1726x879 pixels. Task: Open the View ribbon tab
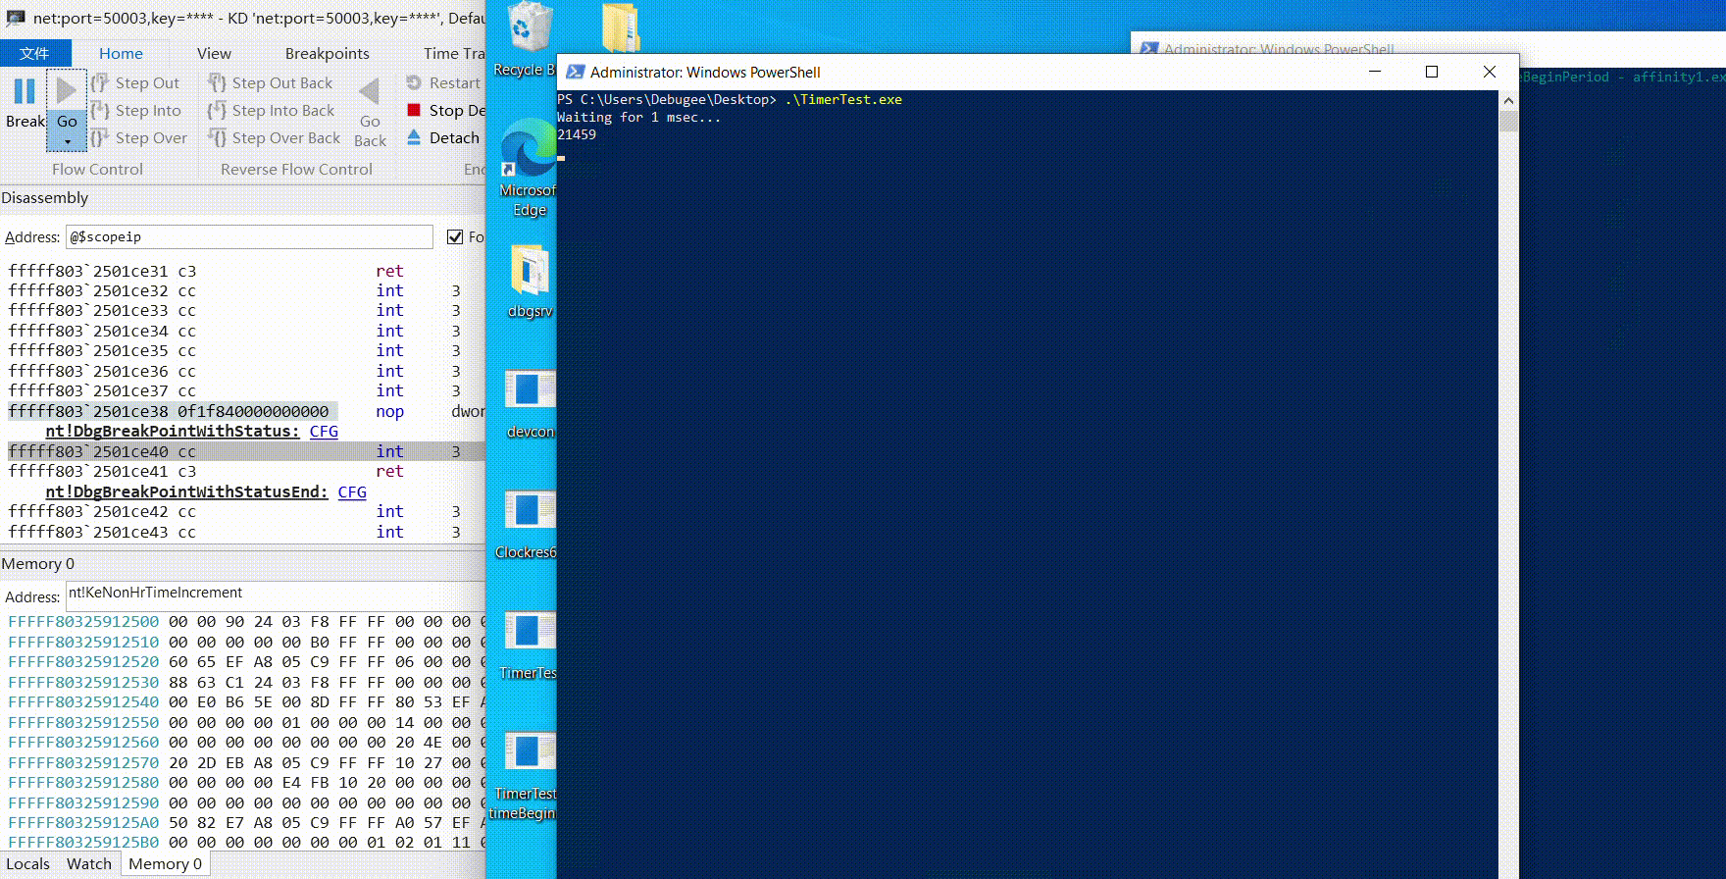click(214, 53)
